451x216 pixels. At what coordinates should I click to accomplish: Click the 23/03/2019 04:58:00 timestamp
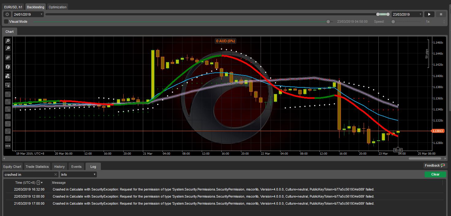pyautogui.click(x=352, y=22)
